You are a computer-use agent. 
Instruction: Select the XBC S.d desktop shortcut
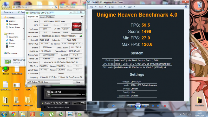(x=5, y=71)
